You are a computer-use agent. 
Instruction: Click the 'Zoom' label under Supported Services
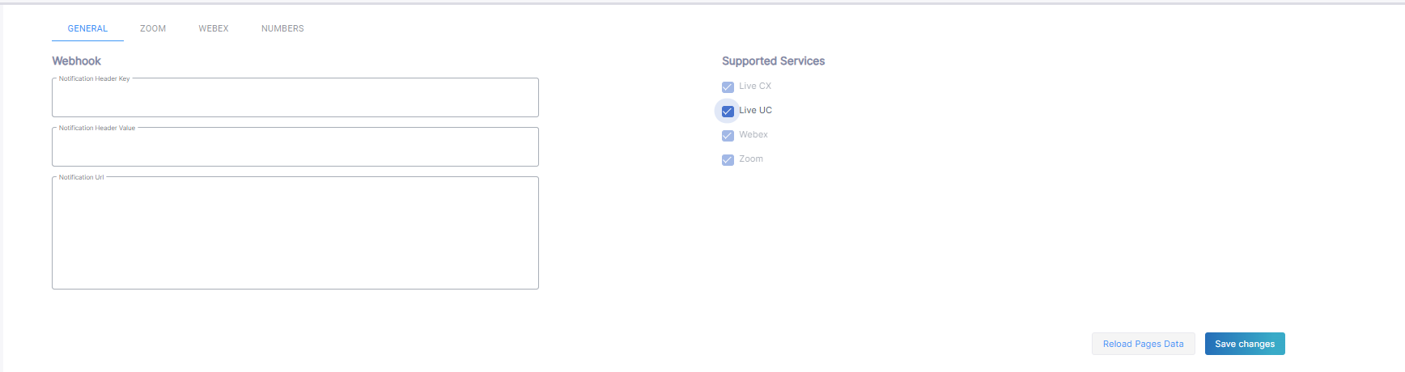point(751,159)
